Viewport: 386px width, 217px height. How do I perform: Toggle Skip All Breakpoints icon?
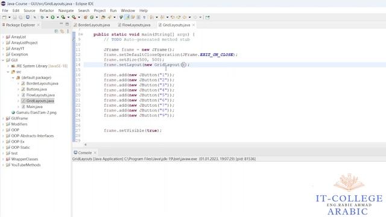(x=35, y=17)
